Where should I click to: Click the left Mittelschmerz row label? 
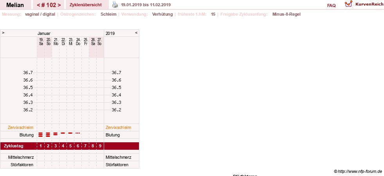(21, 157)
